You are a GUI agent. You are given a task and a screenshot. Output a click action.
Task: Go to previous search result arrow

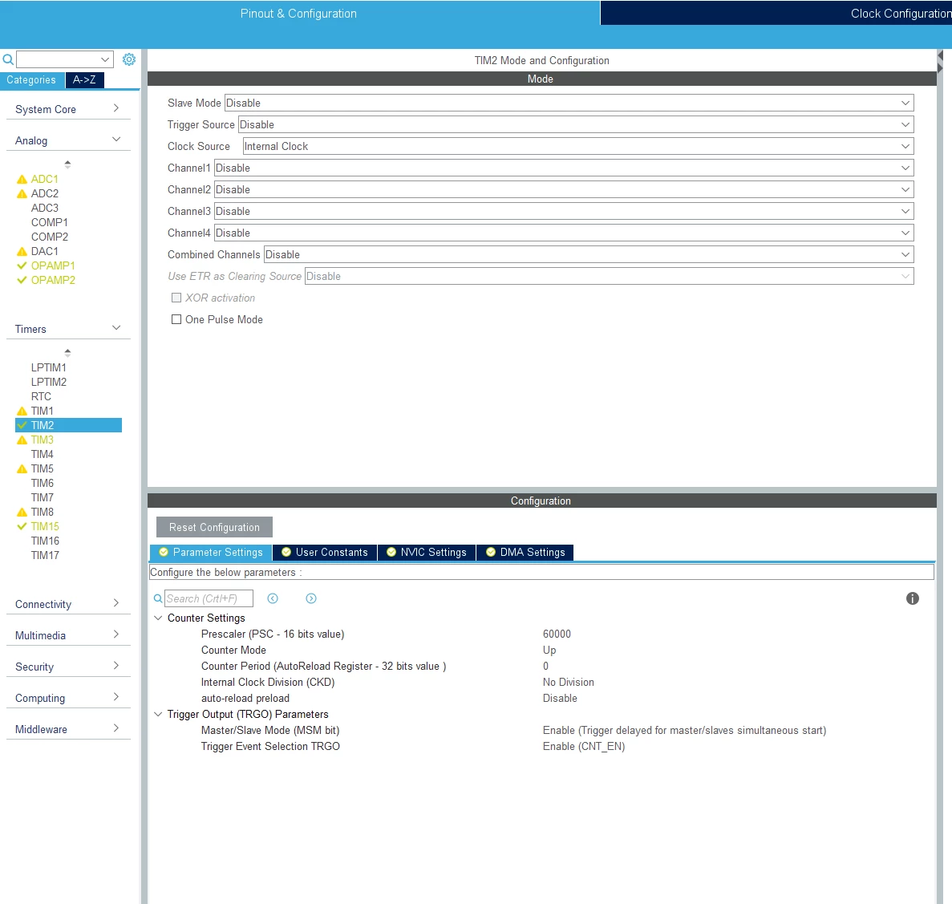[273, 598]
